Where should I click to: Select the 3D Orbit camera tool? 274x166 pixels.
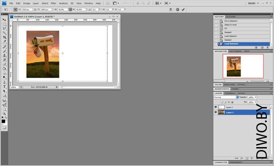pyautogui.click(x=4, y=105)
